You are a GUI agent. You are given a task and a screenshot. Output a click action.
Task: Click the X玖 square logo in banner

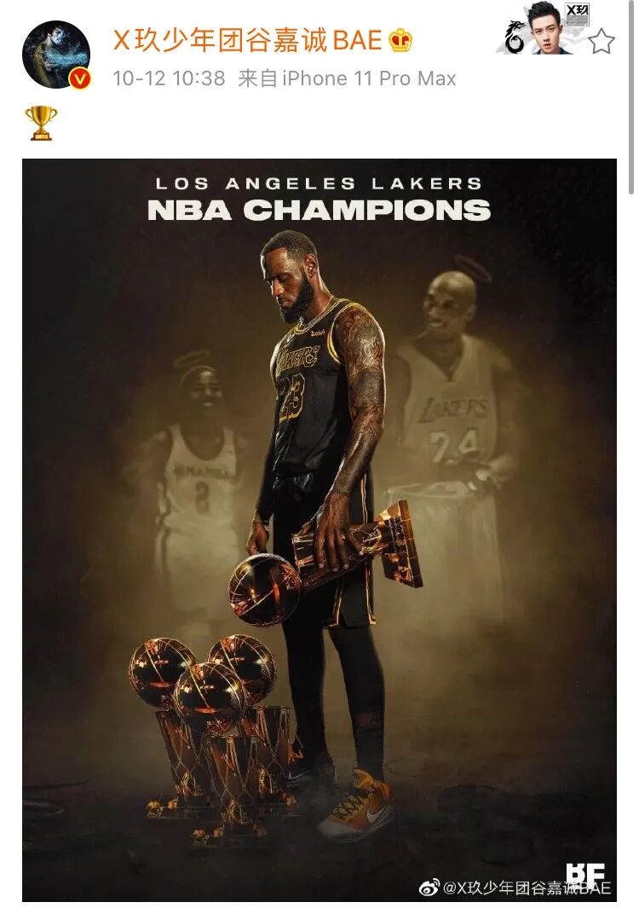pyautogui.click(x=577, y=14)
